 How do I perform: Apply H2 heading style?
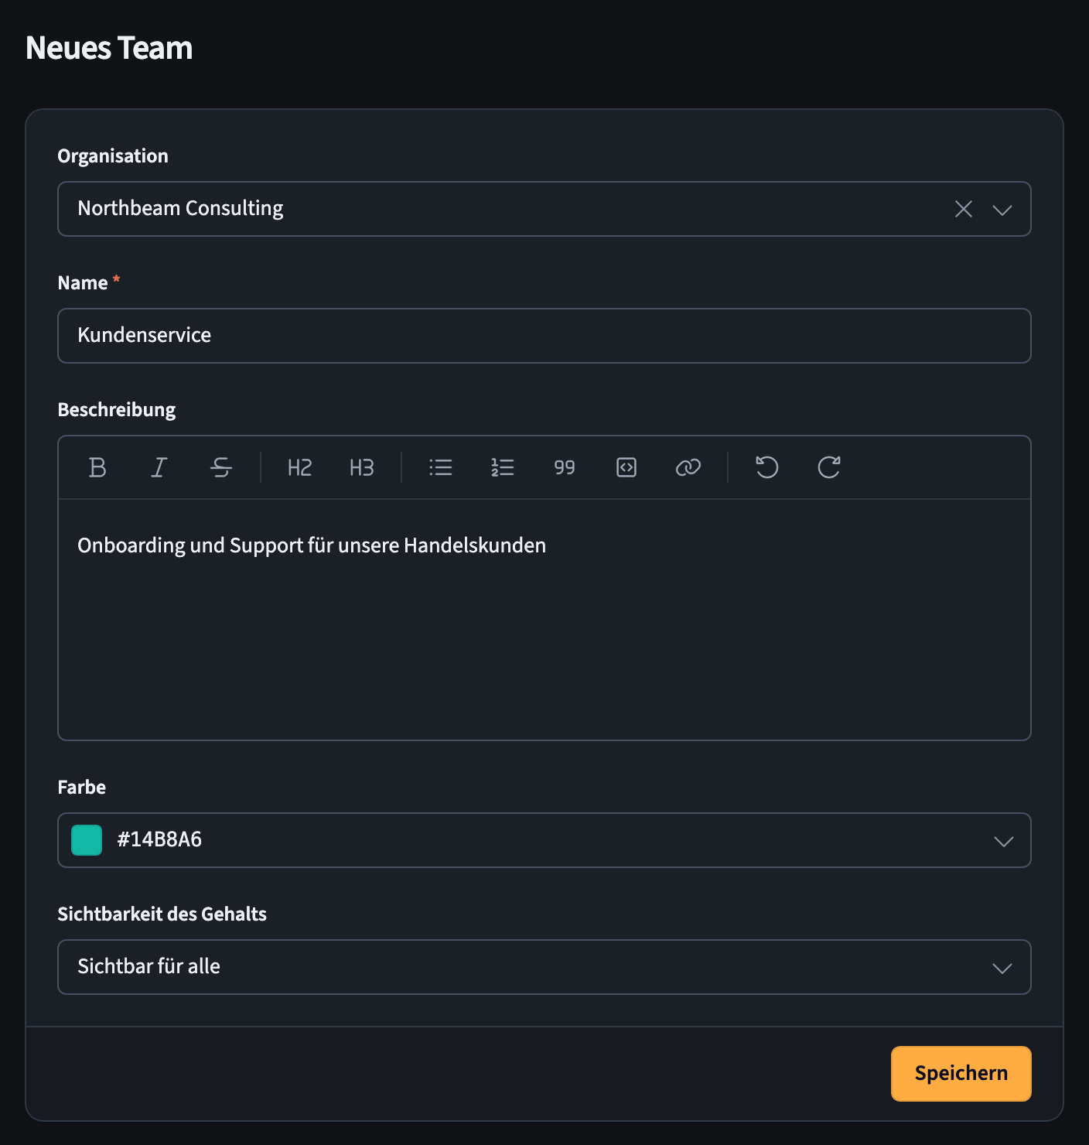300,467
